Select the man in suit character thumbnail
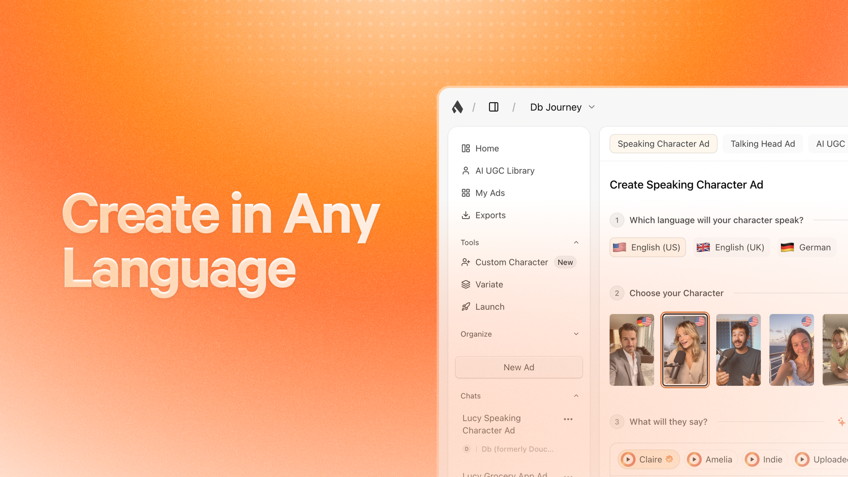 pyautogui.click(x=631, y=350)
